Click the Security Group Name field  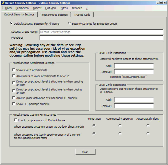[101, 32]
